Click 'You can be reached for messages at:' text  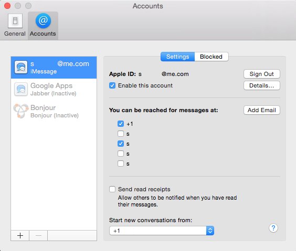point(163,110)
